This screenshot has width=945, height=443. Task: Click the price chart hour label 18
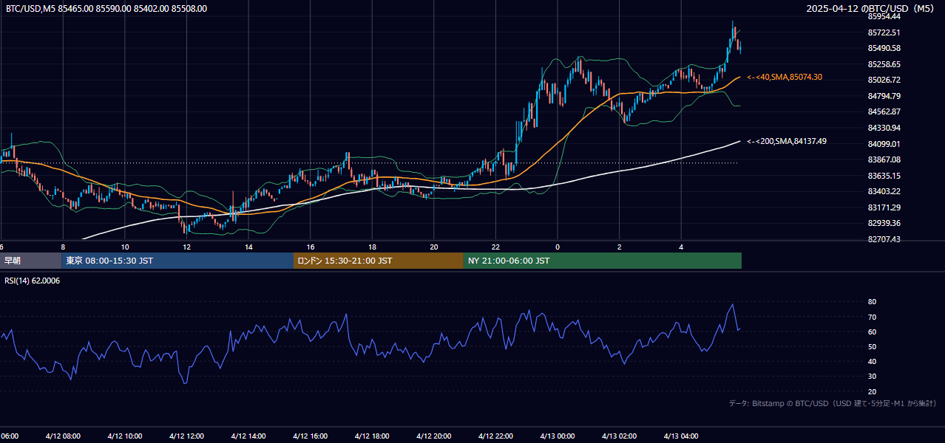point(372,247)
